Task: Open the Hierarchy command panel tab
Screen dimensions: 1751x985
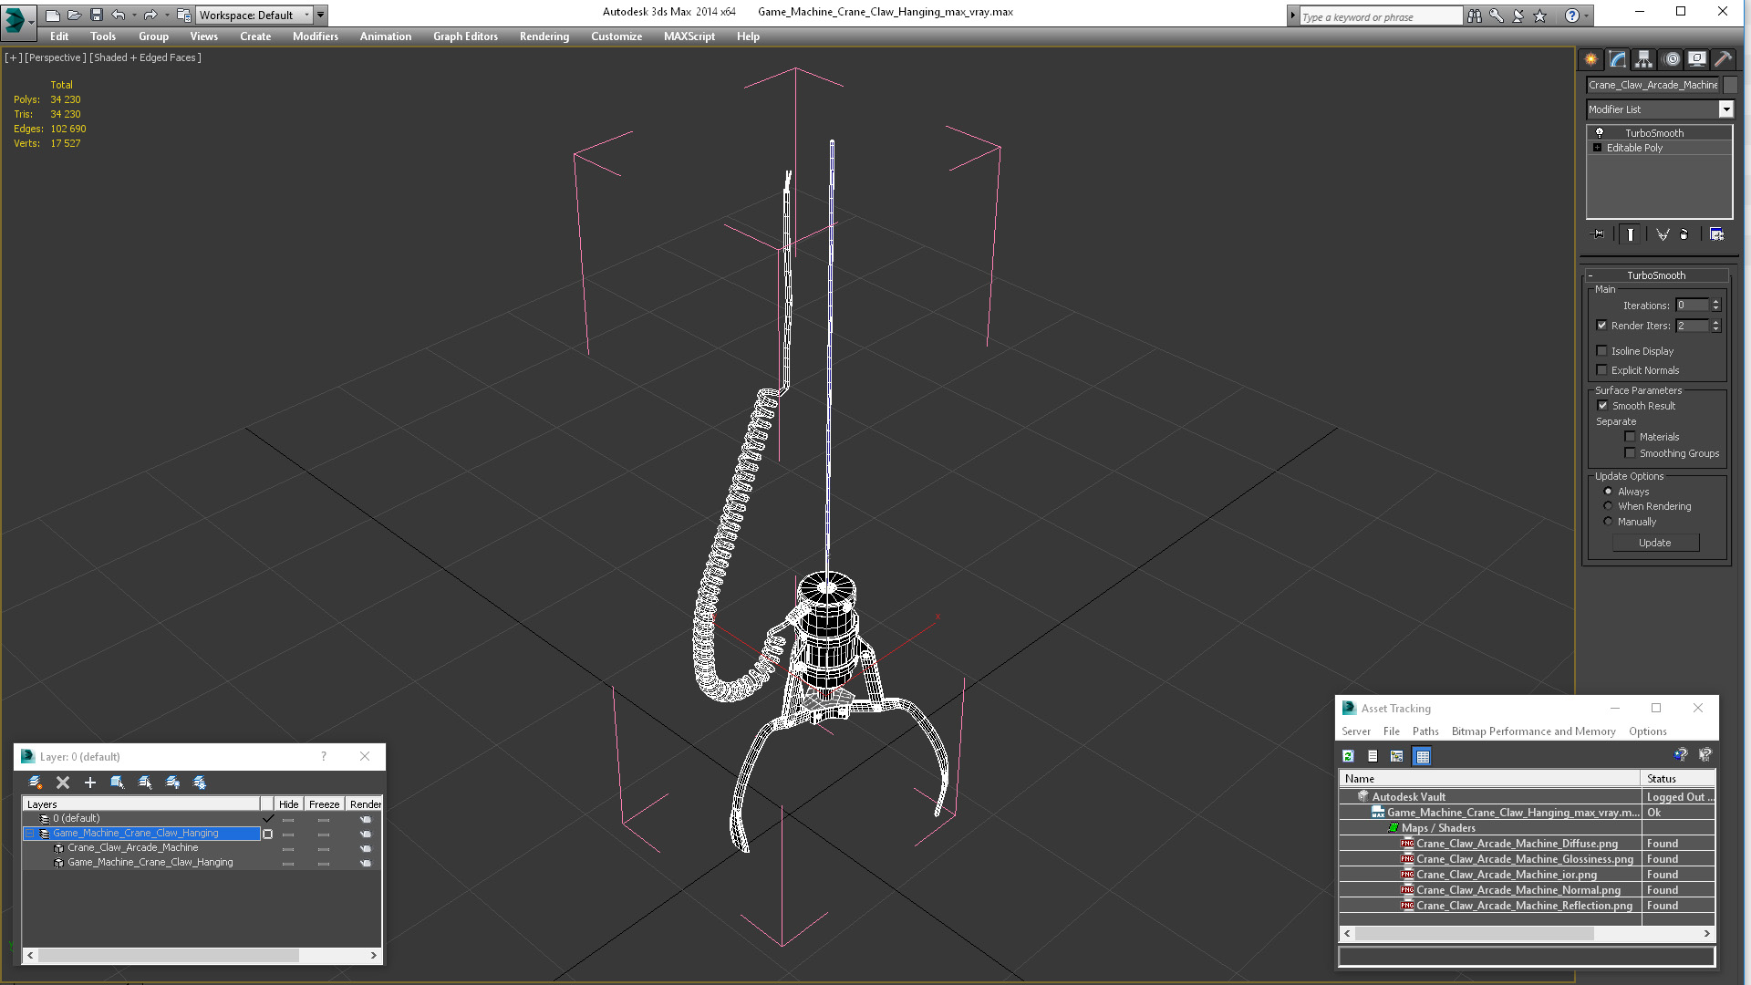Action: pyautogui.click(x=1643, y=59)
